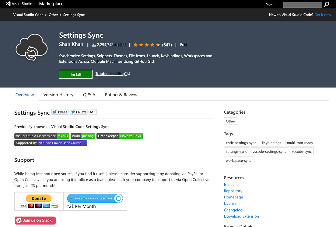
Task: Click the payment card icons under Donate
Action: [x=39, y=206]
